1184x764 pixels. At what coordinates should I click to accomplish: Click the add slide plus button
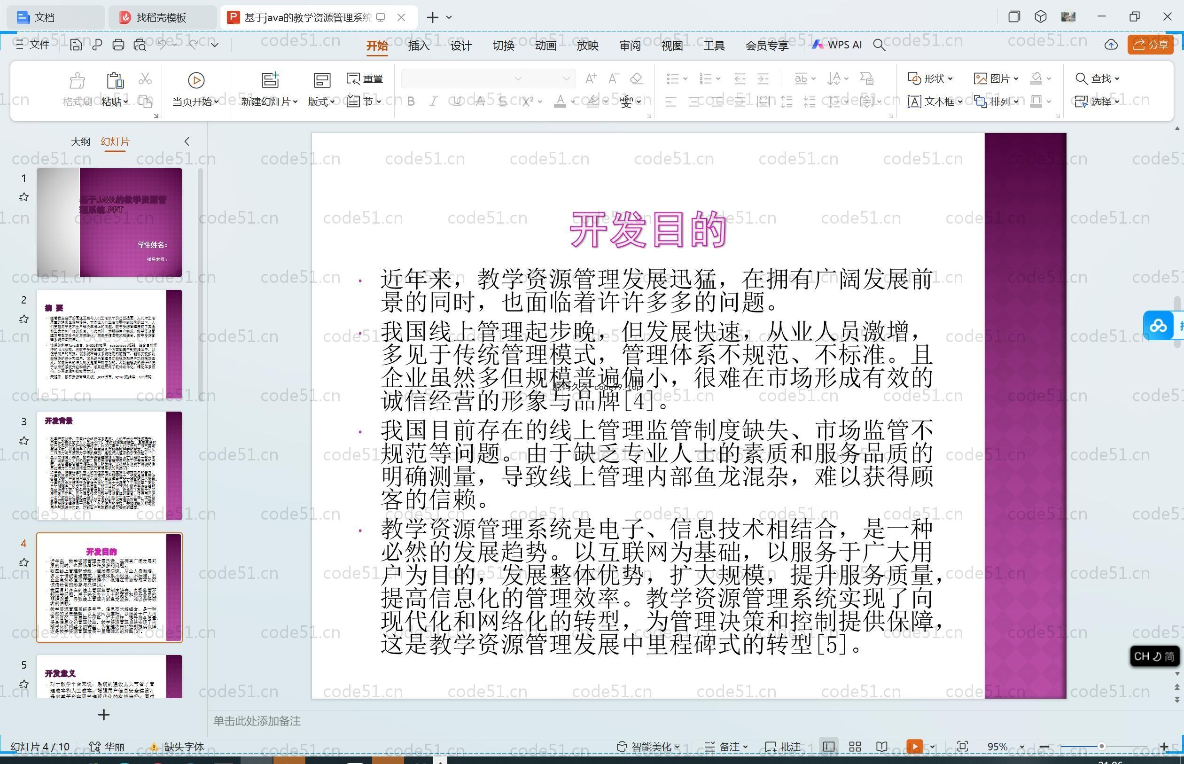pyautogui.click(x=104, y=714)
